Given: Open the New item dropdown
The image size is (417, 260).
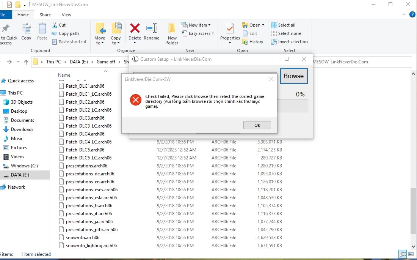Looking at the screenshot, I should (196, 25).
